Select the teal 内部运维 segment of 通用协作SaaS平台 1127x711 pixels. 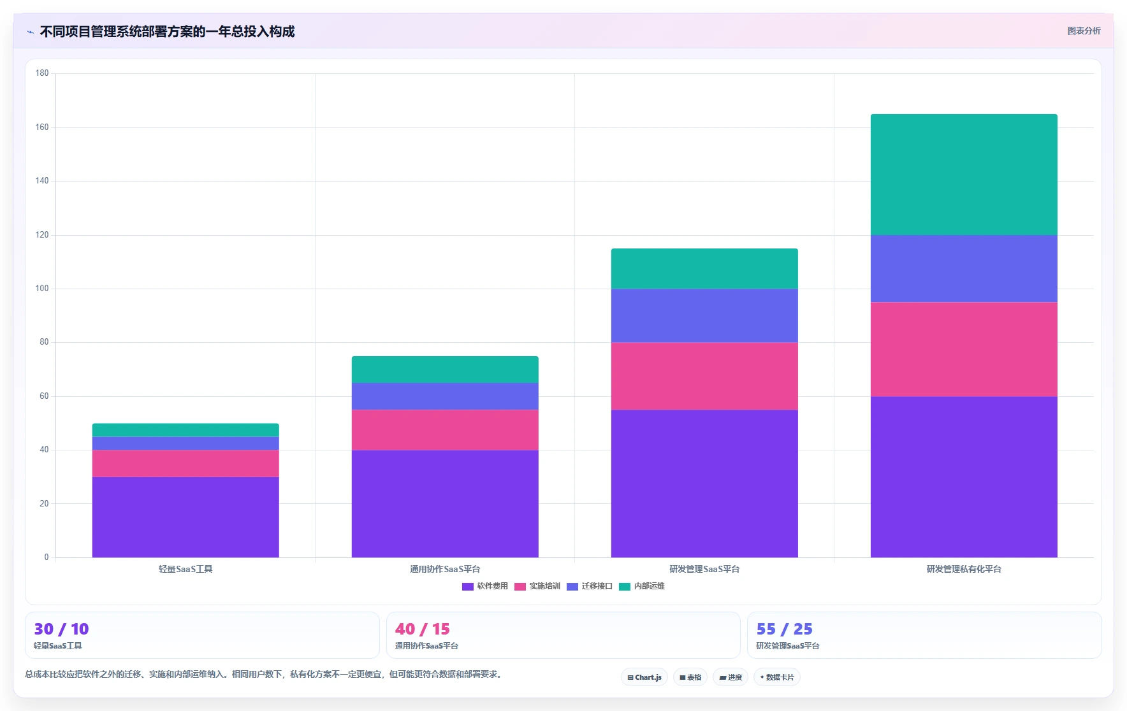[x=445, y=370]
